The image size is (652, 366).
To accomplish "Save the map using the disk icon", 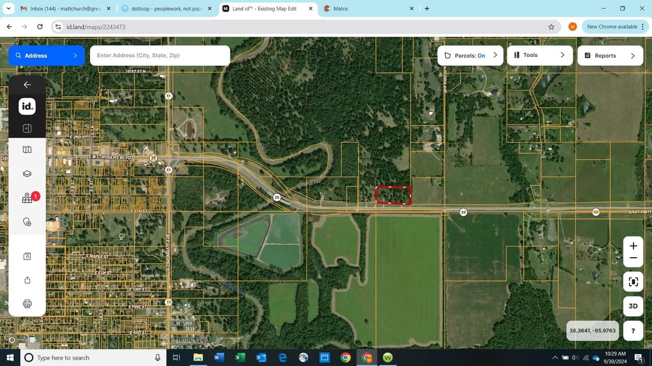I will point(27,256).
